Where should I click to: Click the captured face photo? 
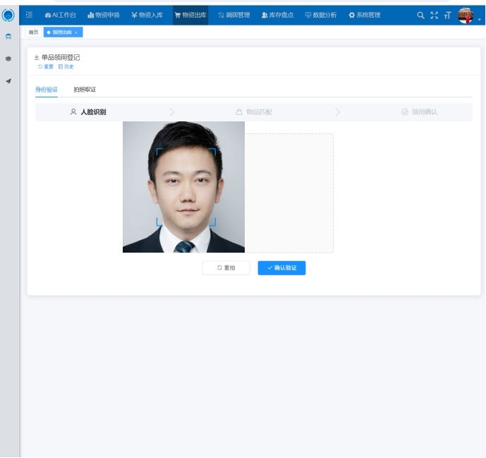[x=183, y=187]
